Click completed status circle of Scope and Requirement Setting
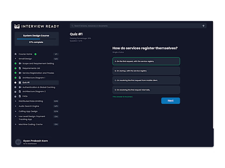 pyautogui.click(x=15, y=63)
